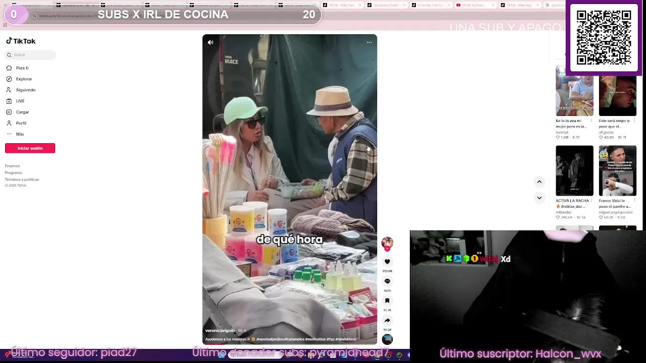
Task: Click the 313.9K like count
Action: 387,271
